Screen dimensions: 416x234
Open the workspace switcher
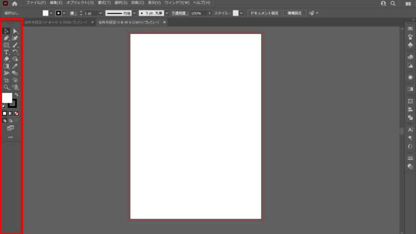pyautogui.click(x=408, y=4)
